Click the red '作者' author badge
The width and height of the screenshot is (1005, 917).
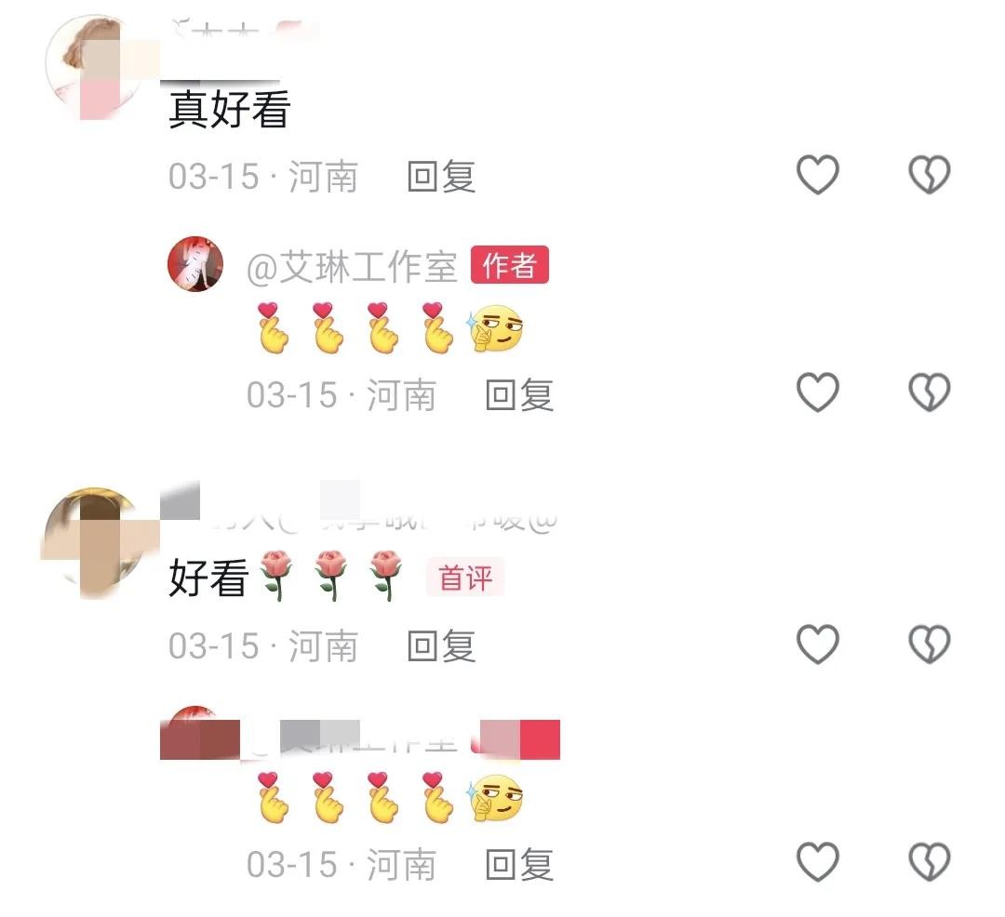510,264
